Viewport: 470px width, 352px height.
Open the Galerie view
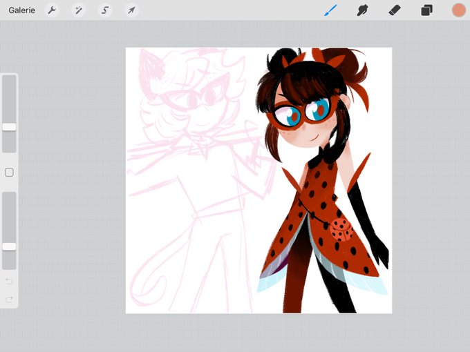pyautogui.click(x=21, y=10)
